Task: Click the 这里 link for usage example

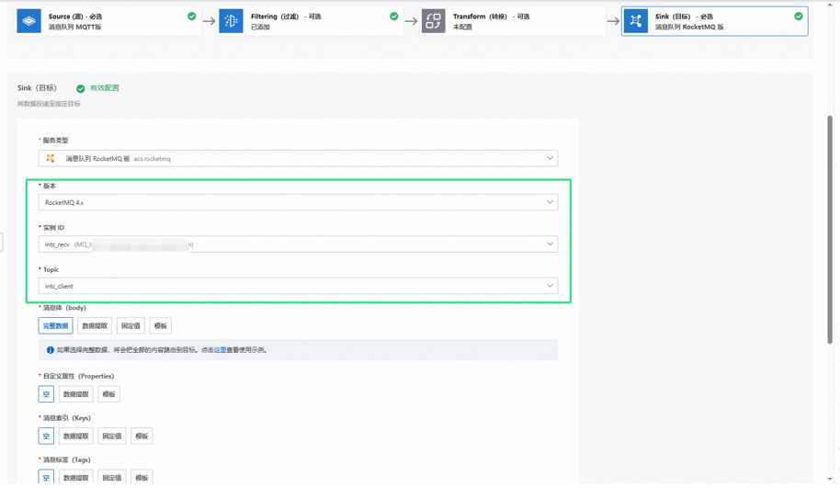Action: tap(220, 350)
